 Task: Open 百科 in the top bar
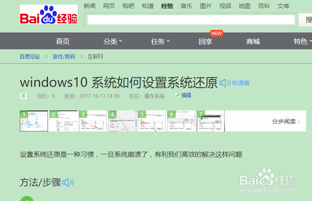(x=264, y=6)
